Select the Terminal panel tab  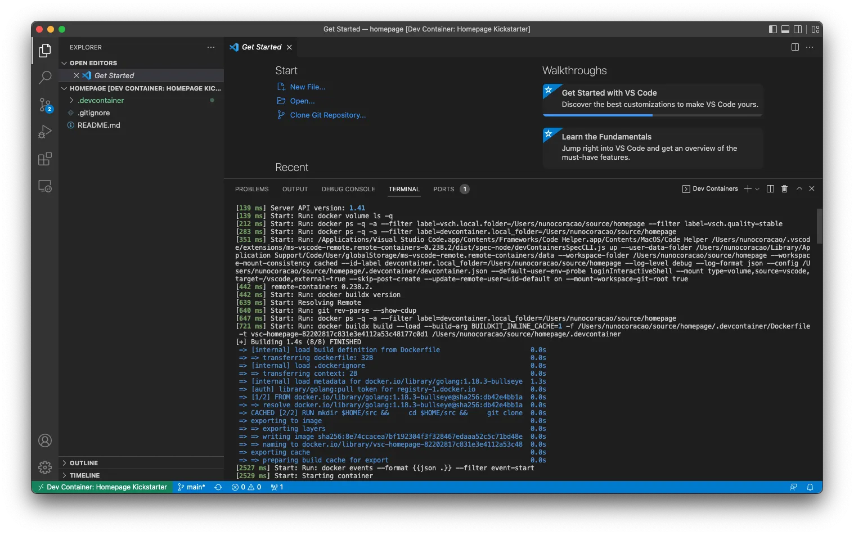[404, 189]
